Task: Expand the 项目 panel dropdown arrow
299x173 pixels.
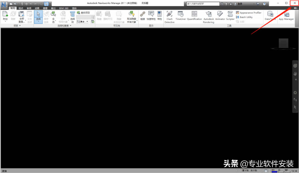Action: [x=20, y=26]
